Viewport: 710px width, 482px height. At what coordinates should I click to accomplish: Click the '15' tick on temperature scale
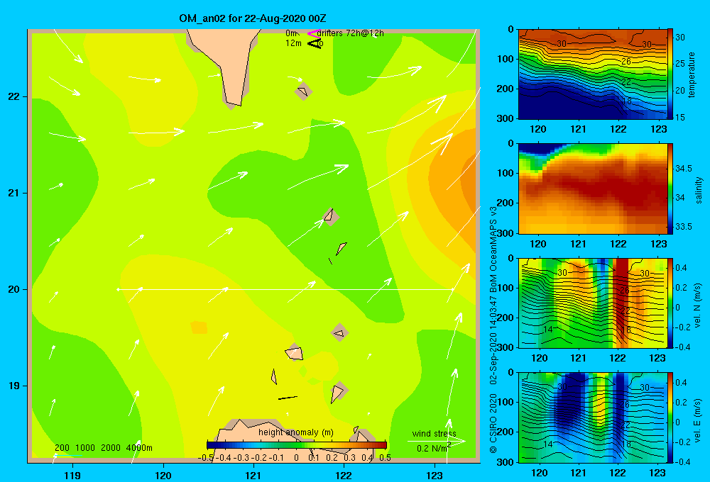coord(679,117)
